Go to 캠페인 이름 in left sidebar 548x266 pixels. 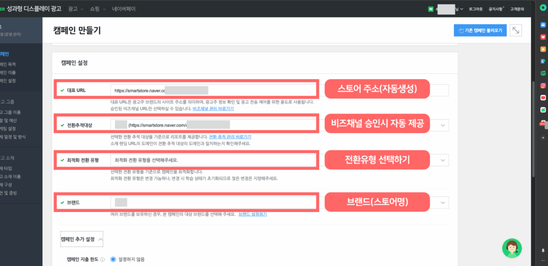8,72
